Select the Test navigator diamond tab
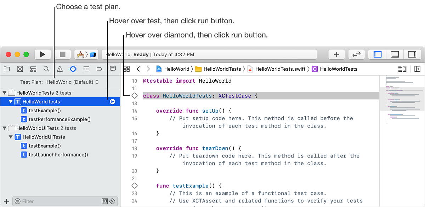 73,69
